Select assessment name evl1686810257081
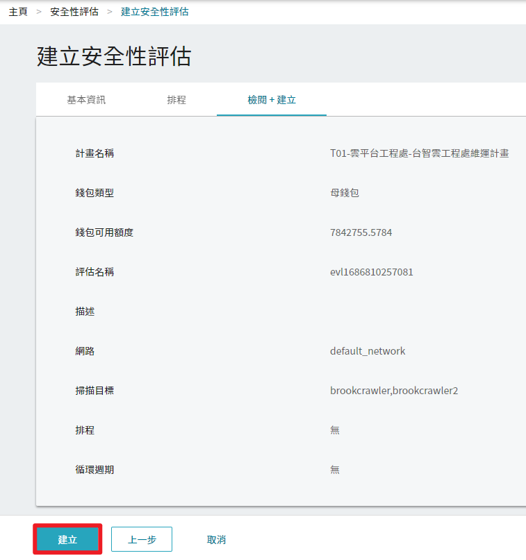The width and height of the screenshot is (526, 560). (x=372, y=272)
